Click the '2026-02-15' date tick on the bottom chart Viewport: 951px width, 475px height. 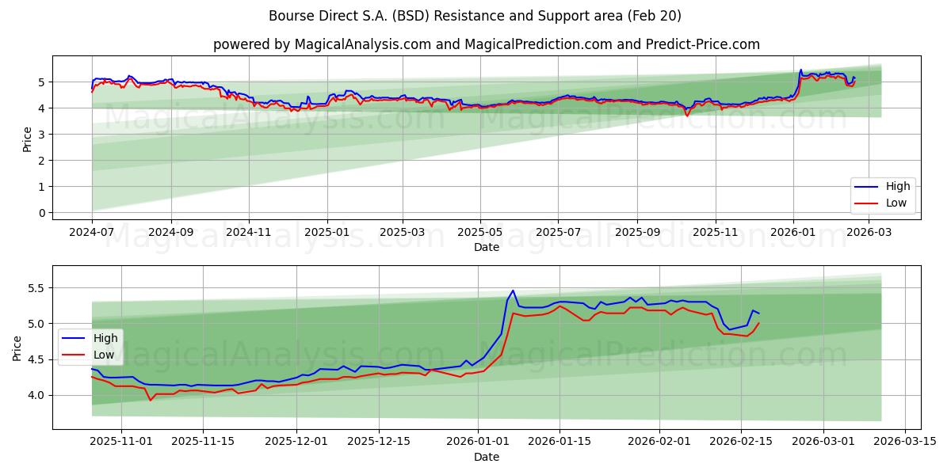coord(740,443)
